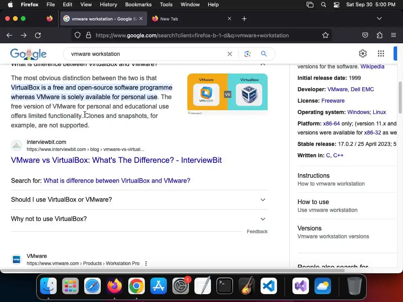The image size is (403, 302).
Task: Click the Firefox View pinned icon
Action: tap(50, 18)
